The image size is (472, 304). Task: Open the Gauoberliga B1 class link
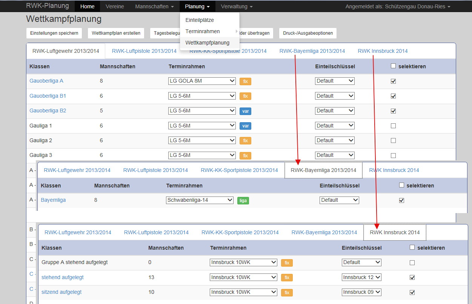click(48, 96)
